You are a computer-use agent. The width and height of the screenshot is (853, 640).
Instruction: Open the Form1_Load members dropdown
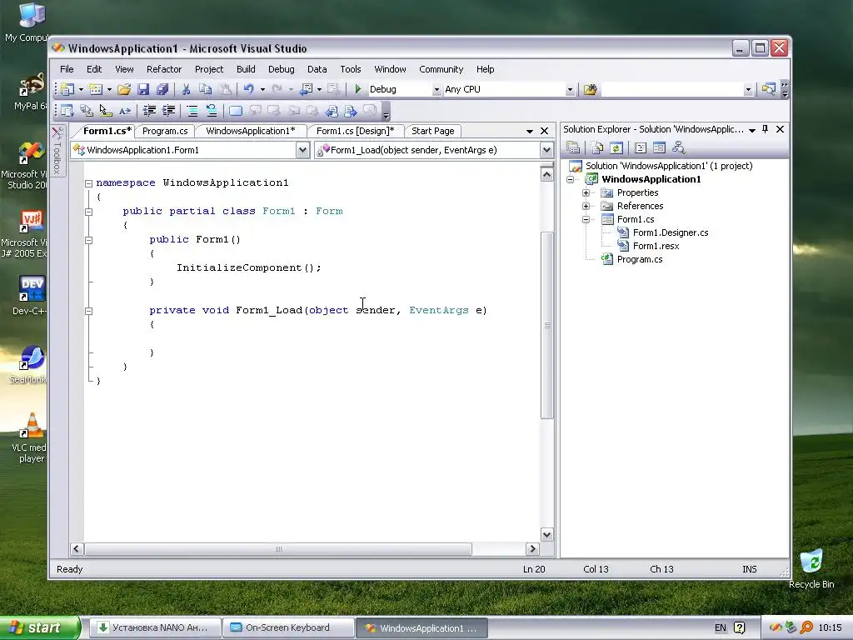tap(546, 150)
